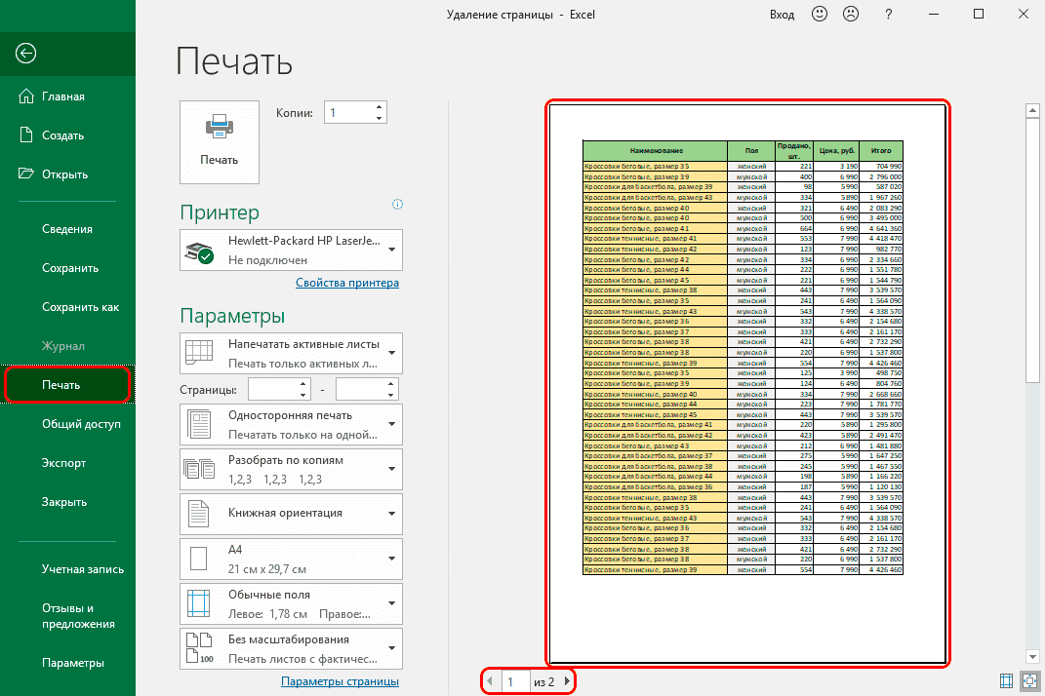Viewport: 1045px width, 696px height.
Task: Click the back arrow to exit backstage
Action: pyautogui.click(x=25, y=54)
